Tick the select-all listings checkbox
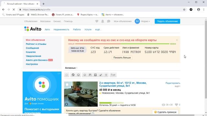The height and width of the screenshot is (116, 207). click(67, 75)
